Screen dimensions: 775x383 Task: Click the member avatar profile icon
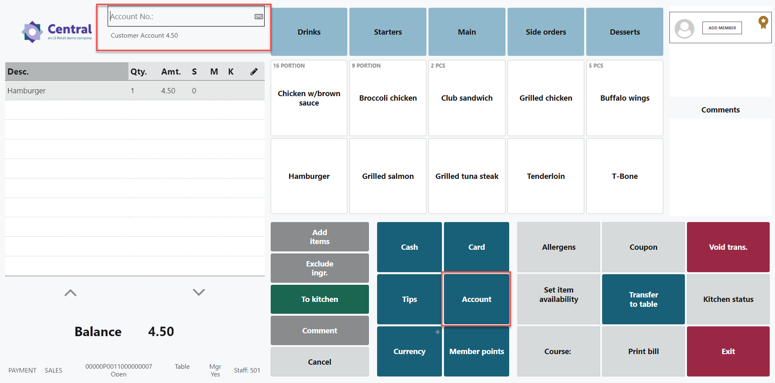pos(684,29)
